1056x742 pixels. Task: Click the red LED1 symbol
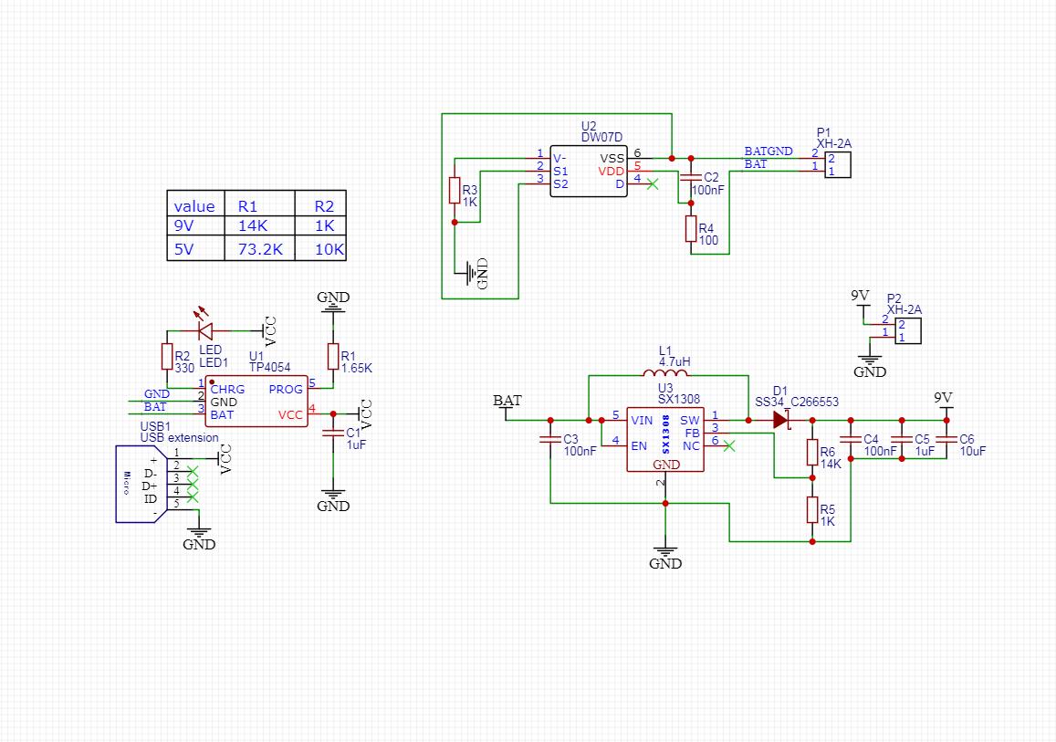tap(204, 329)
